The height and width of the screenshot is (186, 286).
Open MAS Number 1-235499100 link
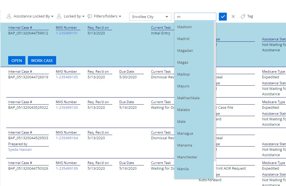67,107
